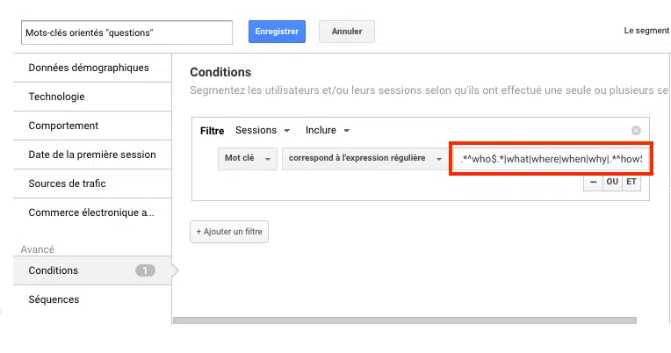Select Date de la première session
The height and width of the screenshot is (353, 671).
[x=92, y=155]
